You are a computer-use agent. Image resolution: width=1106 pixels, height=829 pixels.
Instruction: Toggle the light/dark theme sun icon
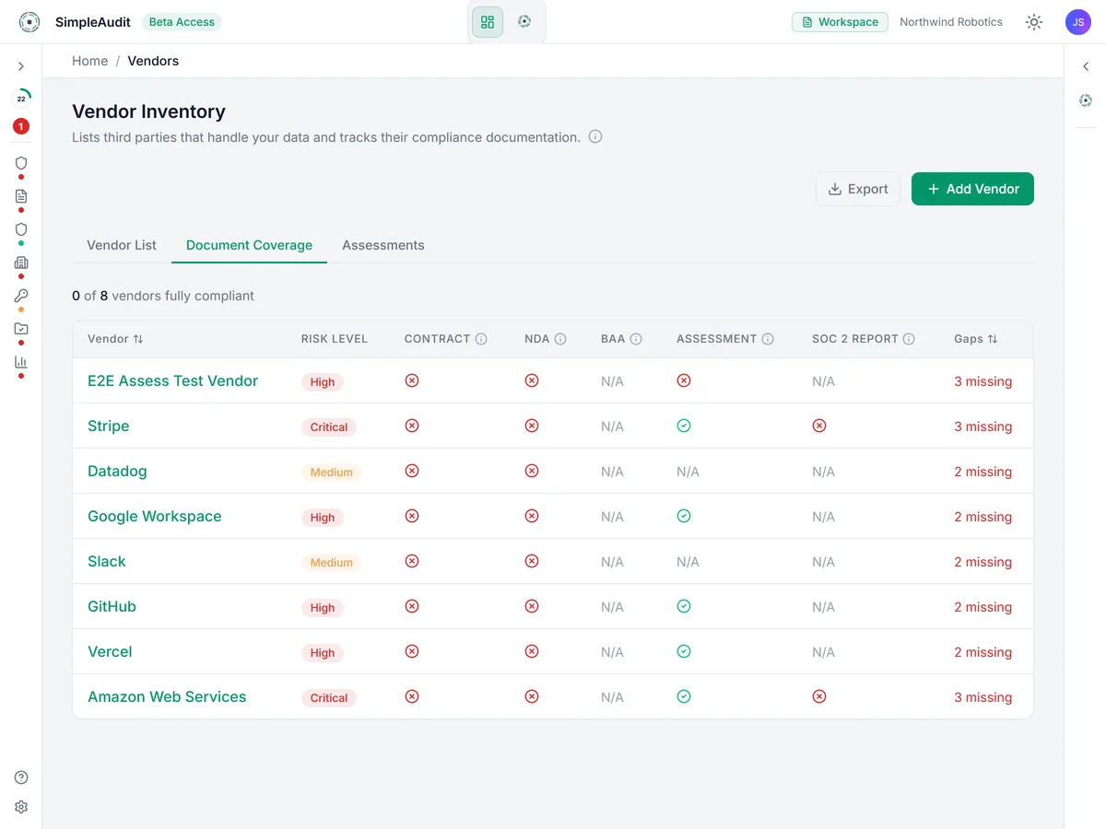tap(1034, 22)
